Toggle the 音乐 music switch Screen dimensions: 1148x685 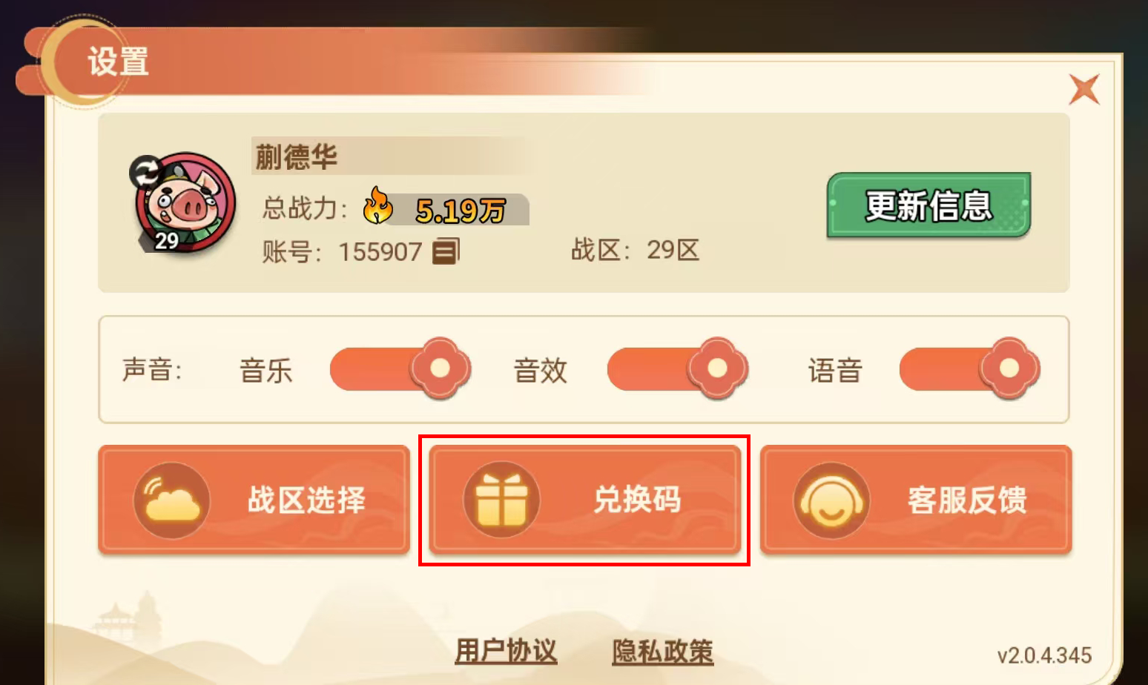[x=400, y=368]
